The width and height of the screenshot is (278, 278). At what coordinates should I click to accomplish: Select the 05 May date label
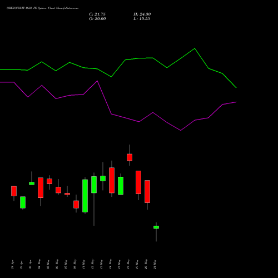pos(48,264)
